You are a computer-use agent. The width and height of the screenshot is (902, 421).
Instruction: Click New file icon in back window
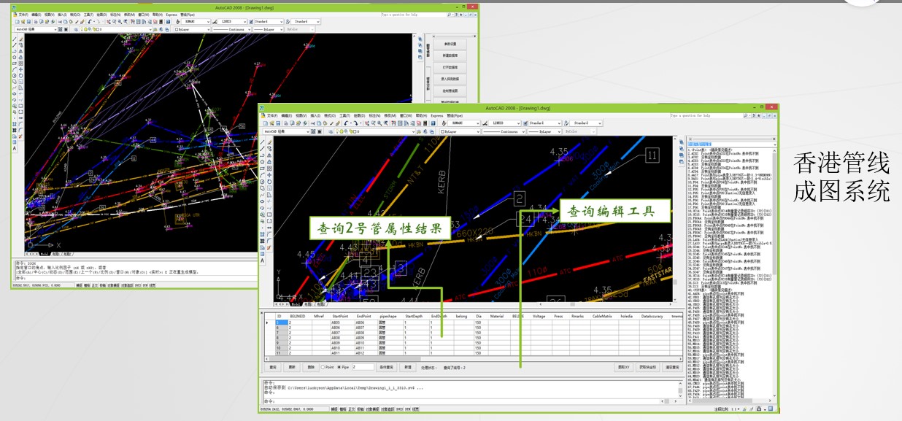(17, 22)
